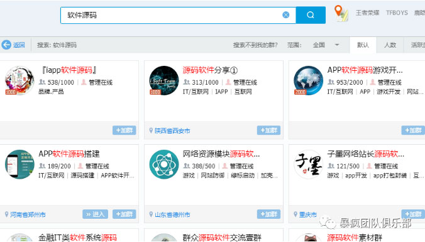Screen dimensions: 425x242
Task: Click the 388/500 member count
Action: click(x=204, y=166)
